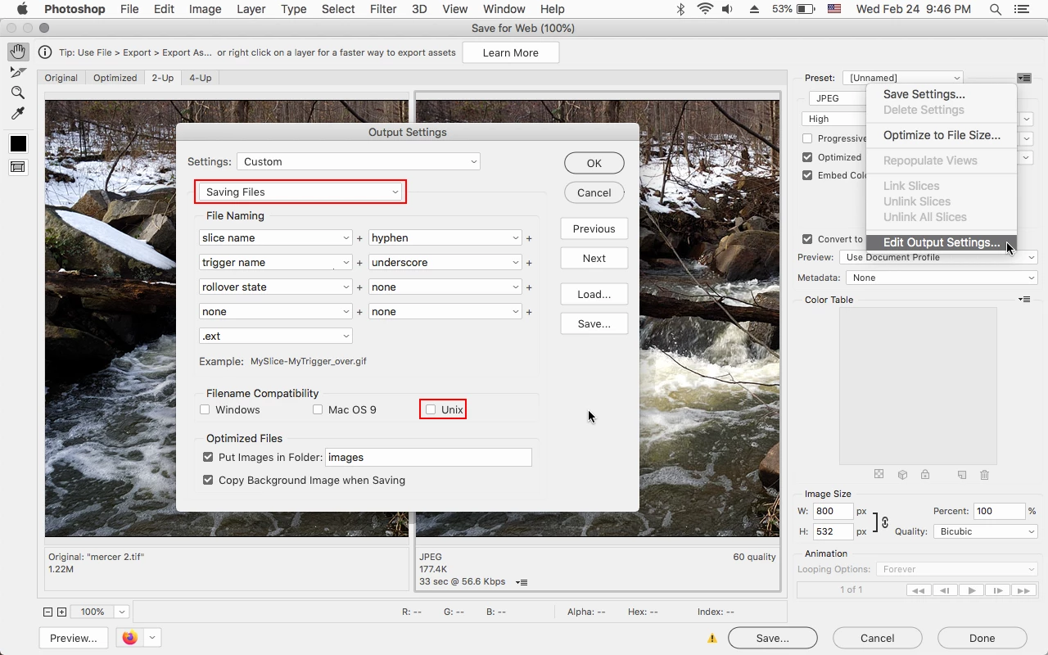Click the tip info icon
Image resolution: width=1048 pixels, height=655 pixels.
coord(45,52)
